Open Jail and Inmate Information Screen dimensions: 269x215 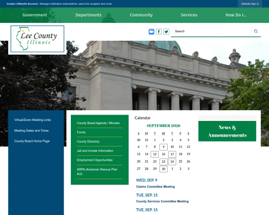pos(95,150)
